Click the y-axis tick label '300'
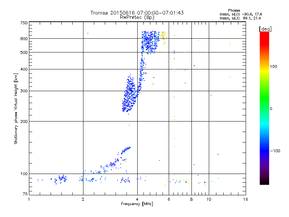 [x=24, y=91]
